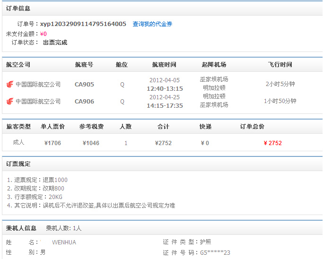This screenshot has width=323, height=259.
Task: Click the 航班时间 column header
Action: (x=164, y=65)
